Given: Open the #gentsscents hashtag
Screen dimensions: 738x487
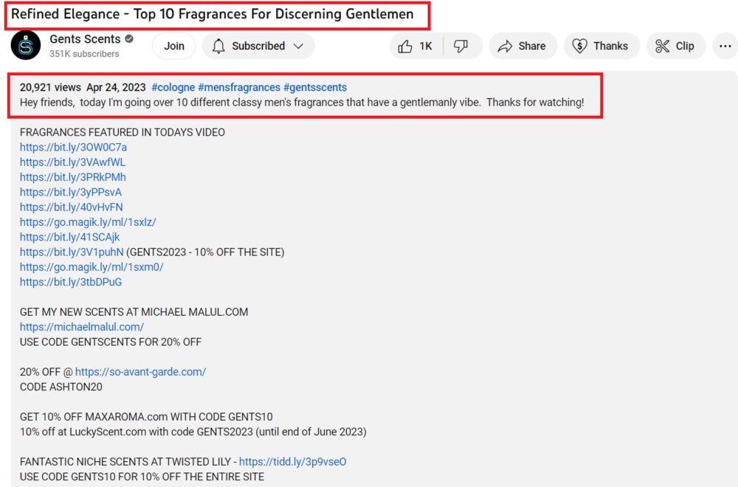Looking at the screenshot, I should pos(315,88).
